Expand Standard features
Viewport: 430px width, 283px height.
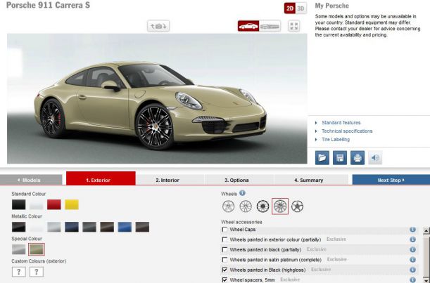(341, 123)
